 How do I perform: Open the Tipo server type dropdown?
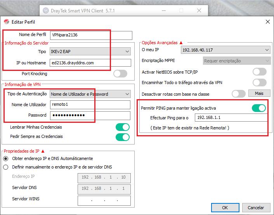point(90,52)
